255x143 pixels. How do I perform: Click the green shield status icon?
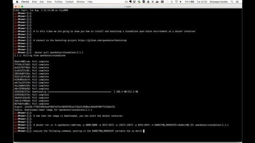pos(139,2)
